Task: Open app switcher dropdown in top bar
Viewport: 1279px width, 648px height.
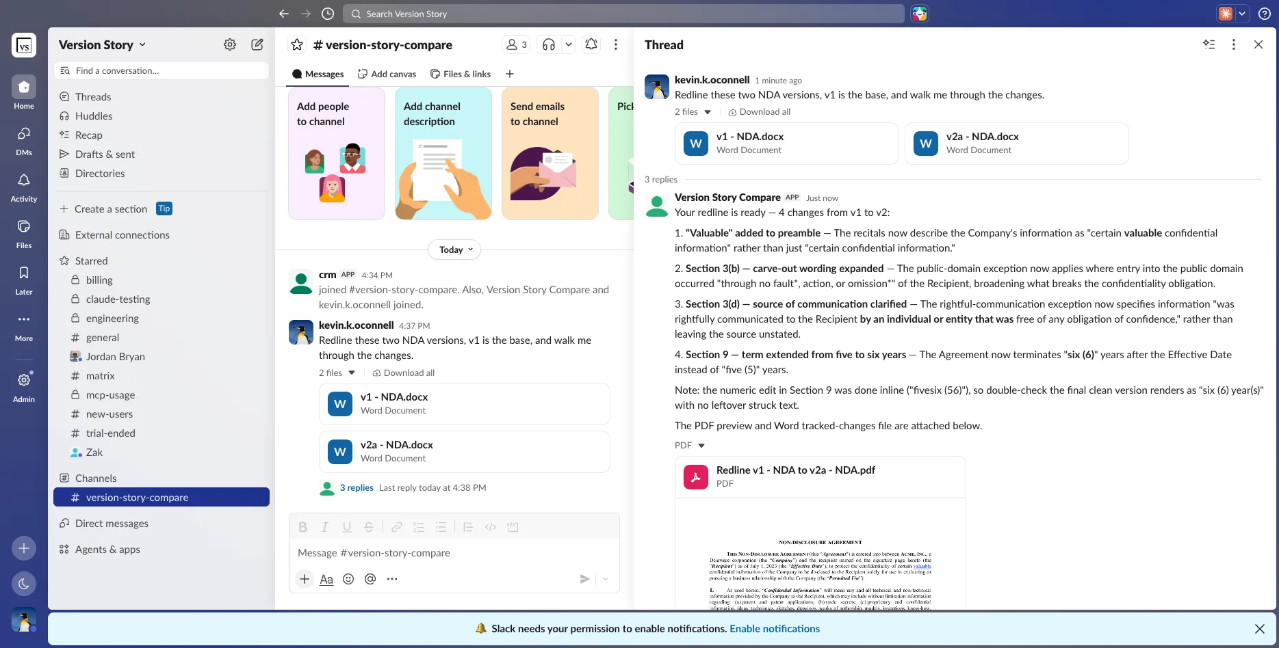Action: coord(1242,14)
